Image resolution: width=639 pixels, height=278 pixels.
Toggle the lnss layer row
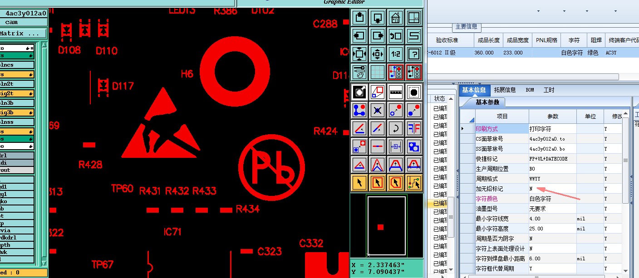click(17, 122)
